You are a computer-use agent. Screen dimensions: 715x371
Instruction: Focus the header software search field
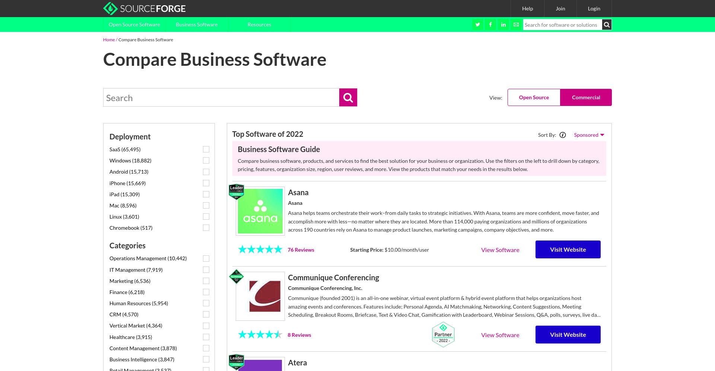(563, 25)
